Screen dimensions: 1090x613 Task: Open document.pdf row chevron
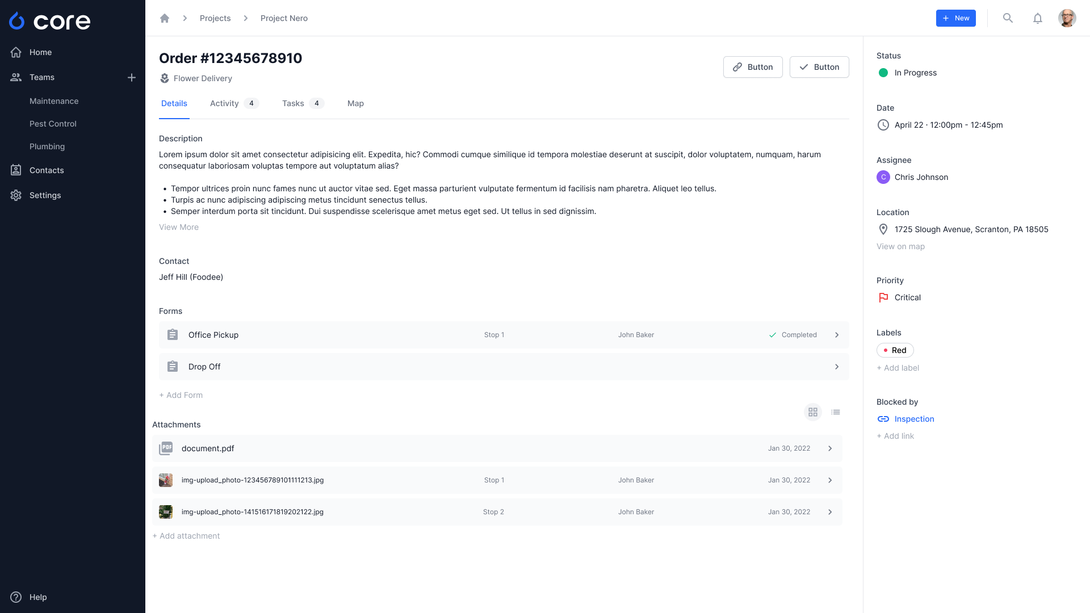pyautogui.click(x=830, y=448)
